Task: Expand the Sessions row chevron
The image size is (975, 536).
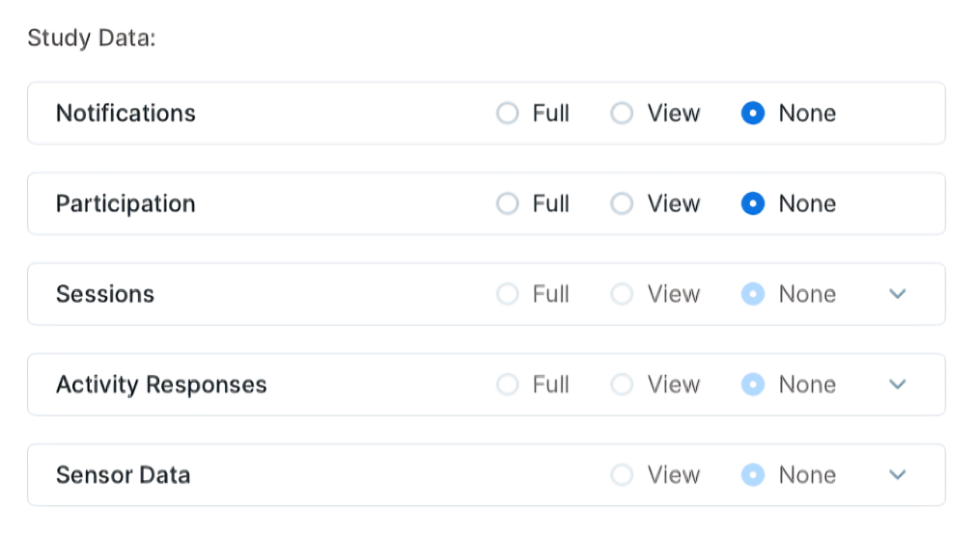Action: pyautogui.click(x=898, y=295)
